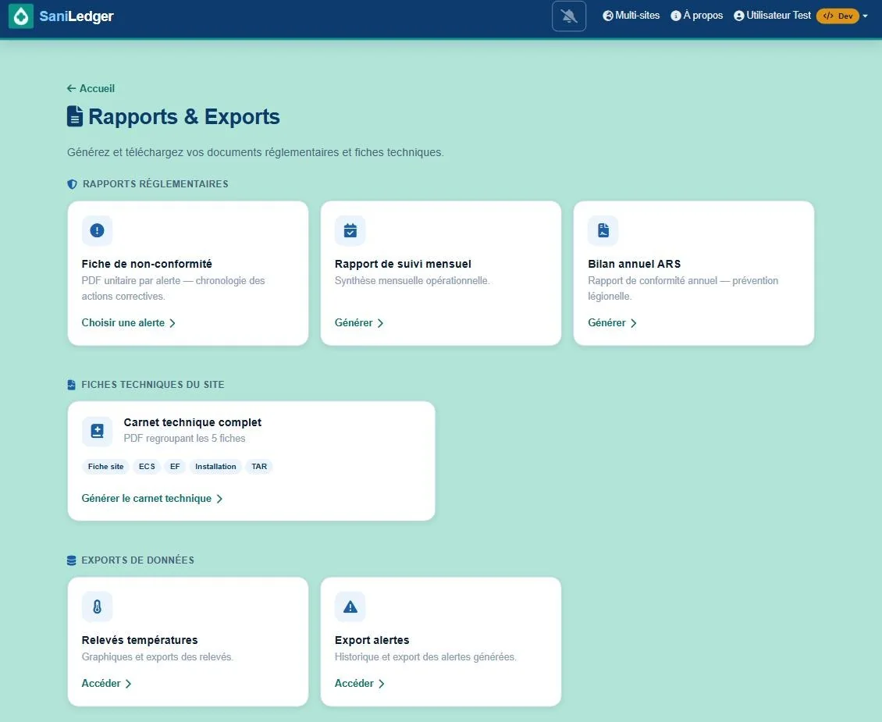
Task: Expand the user dropdown caret
Action: (865, 16)
